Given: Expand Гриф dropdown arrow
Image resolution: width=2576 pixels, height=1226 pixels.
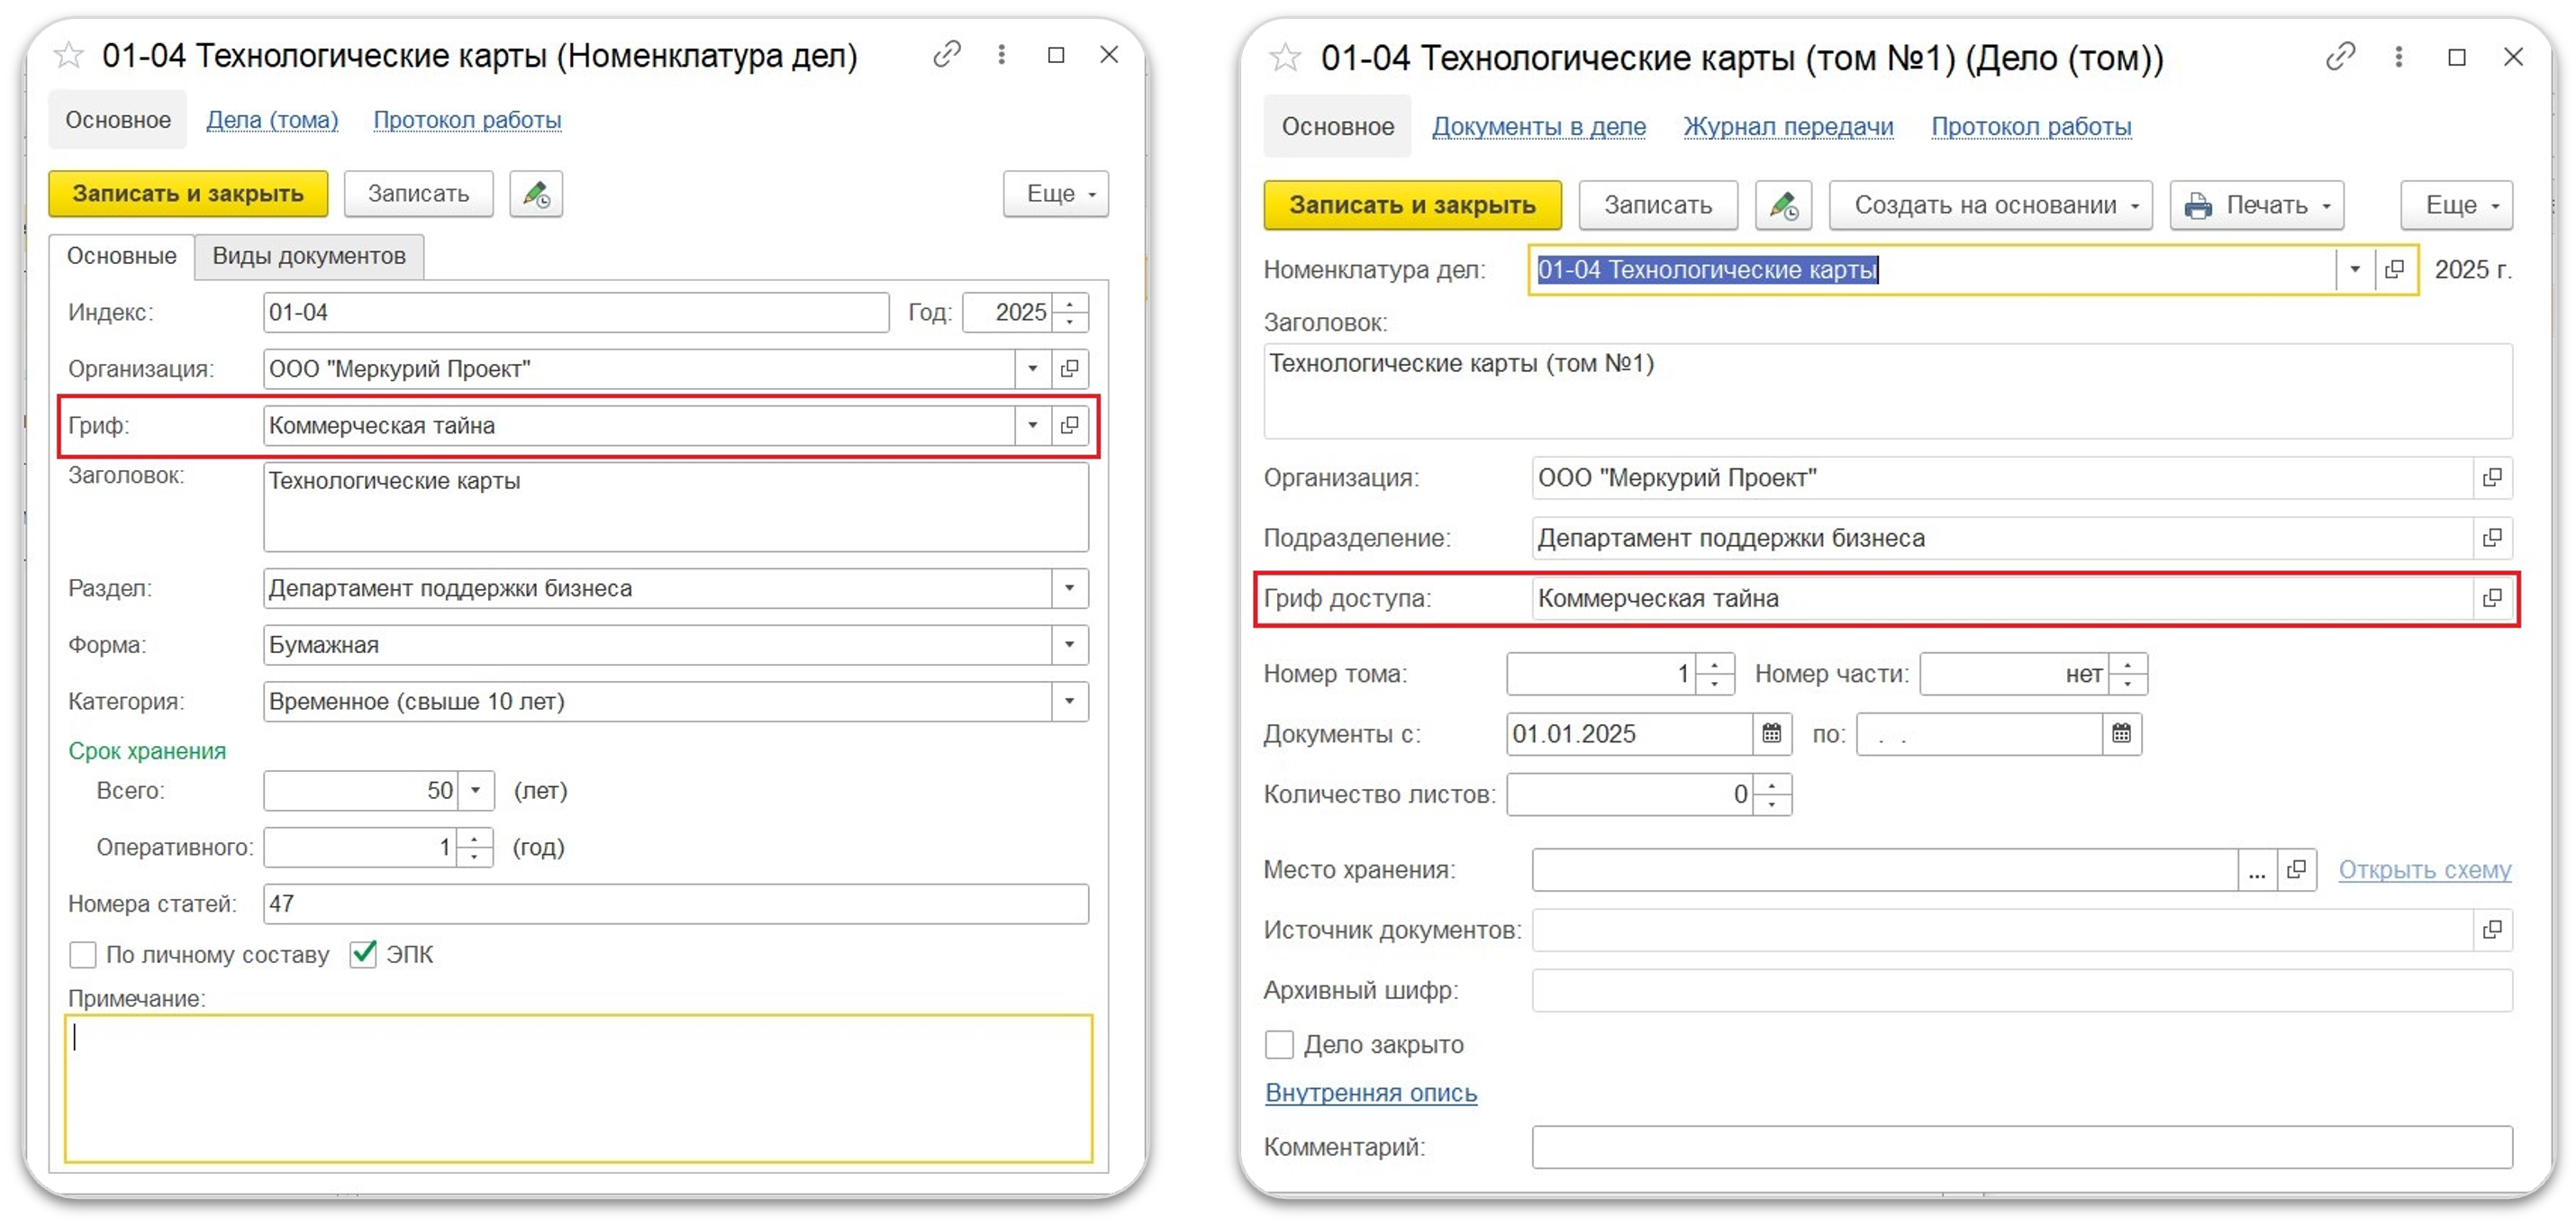Looking at the screenshot, I should (1032, 426).
